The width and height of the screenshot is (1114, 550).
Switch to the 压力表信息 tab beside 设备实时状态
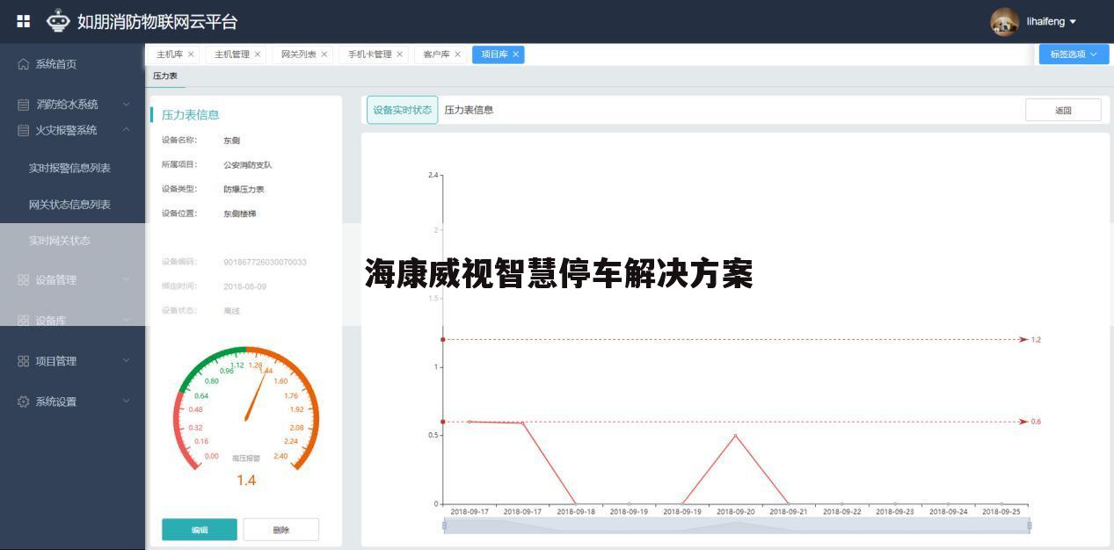tap(469, 110)
